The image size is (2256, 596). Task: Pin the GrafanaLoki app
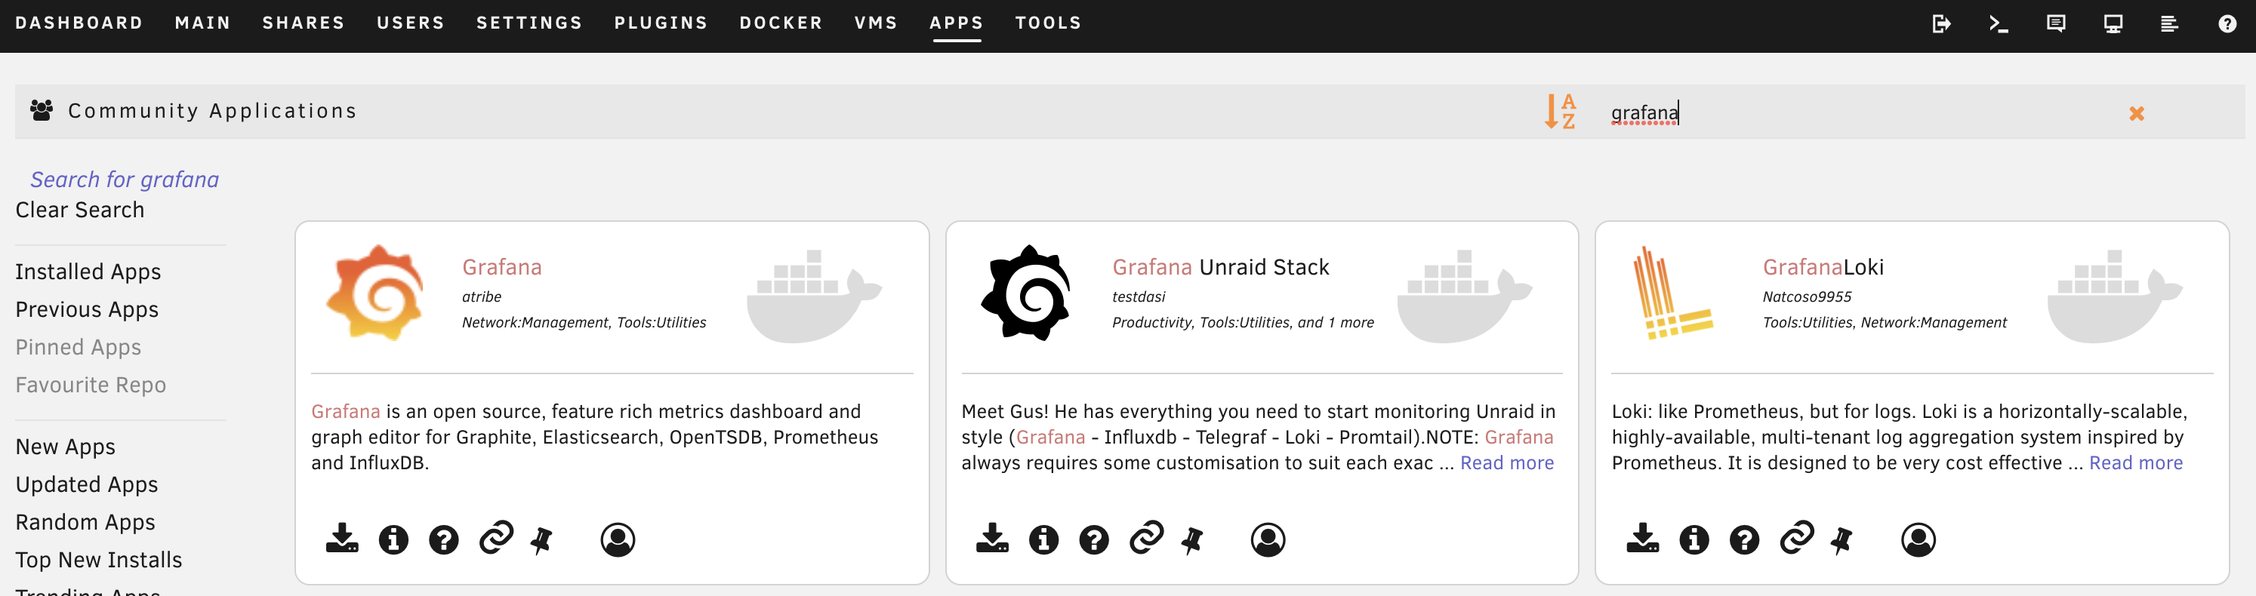pos(1841,540)
